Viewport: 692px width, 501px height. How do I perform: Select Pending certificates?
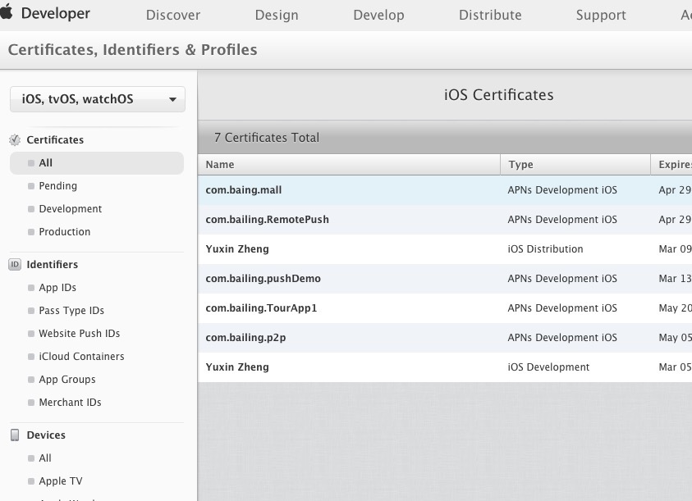[x=57, y=186]
